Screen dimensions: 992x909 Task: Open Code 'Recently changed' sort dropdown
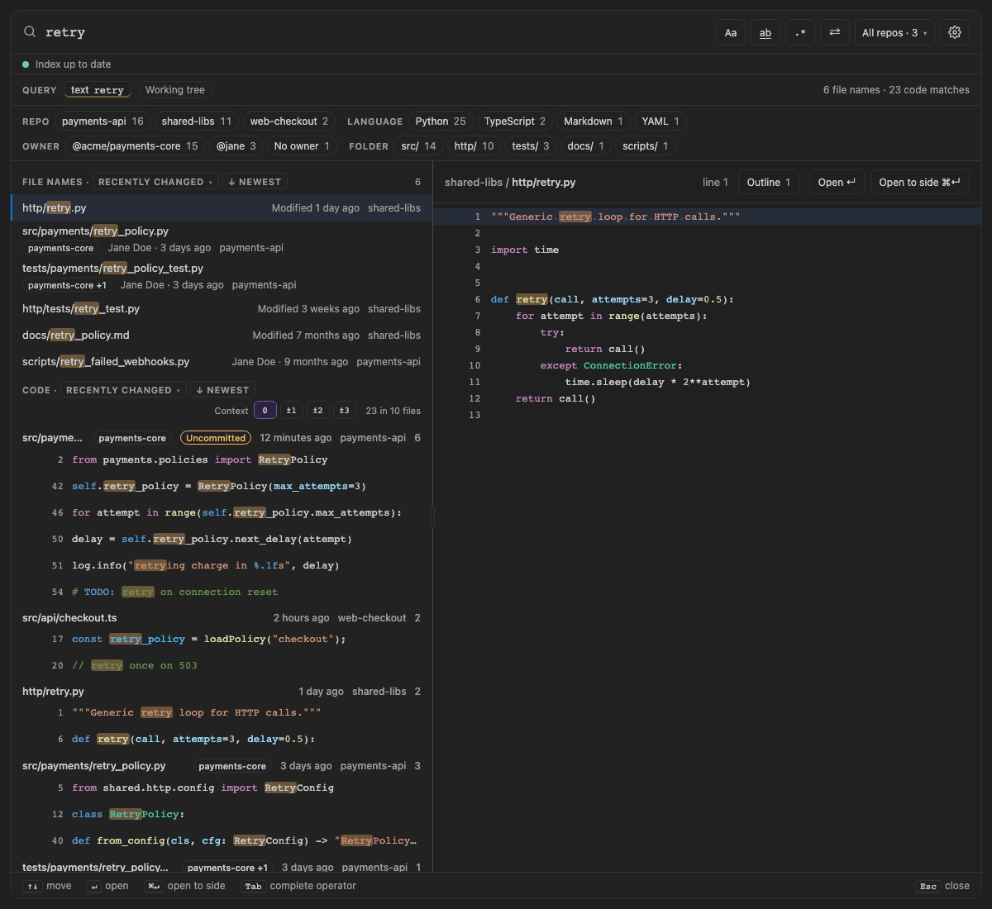[x=123, y=390]
